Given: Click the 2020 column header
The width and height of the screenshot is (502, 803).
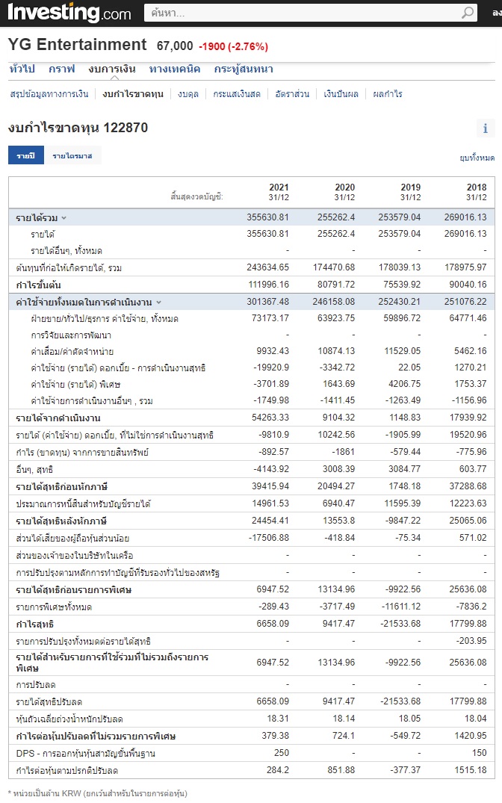Looking at the screenshot, I should 344,192.
